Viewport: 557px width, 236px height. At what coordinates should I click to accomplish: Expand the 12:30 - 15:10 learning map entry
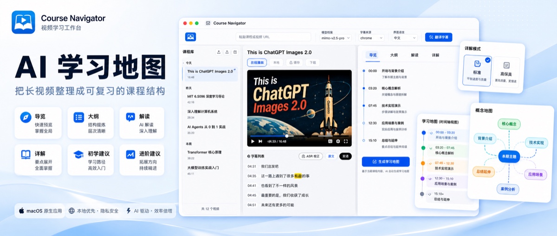point(431,178)
